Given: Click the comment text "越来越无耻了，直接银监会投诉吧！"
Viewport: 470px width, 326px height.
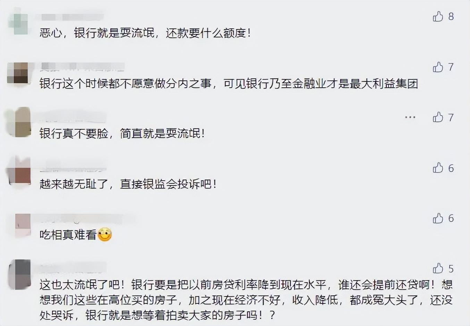Looking at the screenshot, I should (x=128, y=184).
